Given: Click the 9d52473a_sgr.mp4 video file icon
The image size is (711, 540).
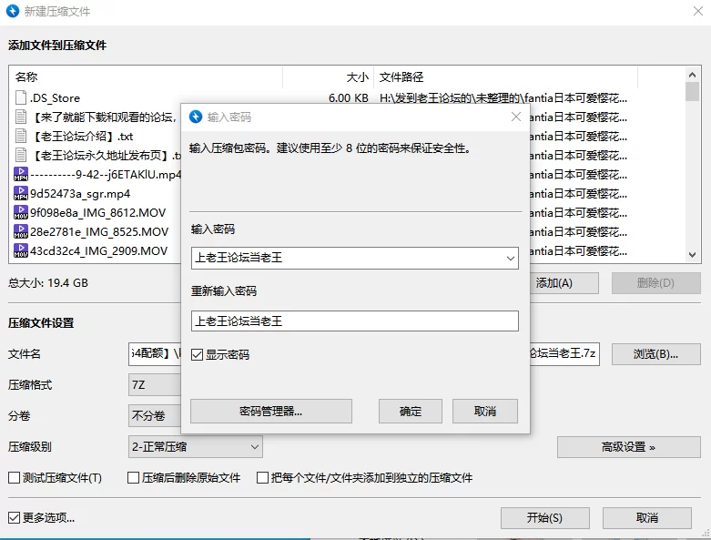Looking at the screenshot, I should point(21,193).
